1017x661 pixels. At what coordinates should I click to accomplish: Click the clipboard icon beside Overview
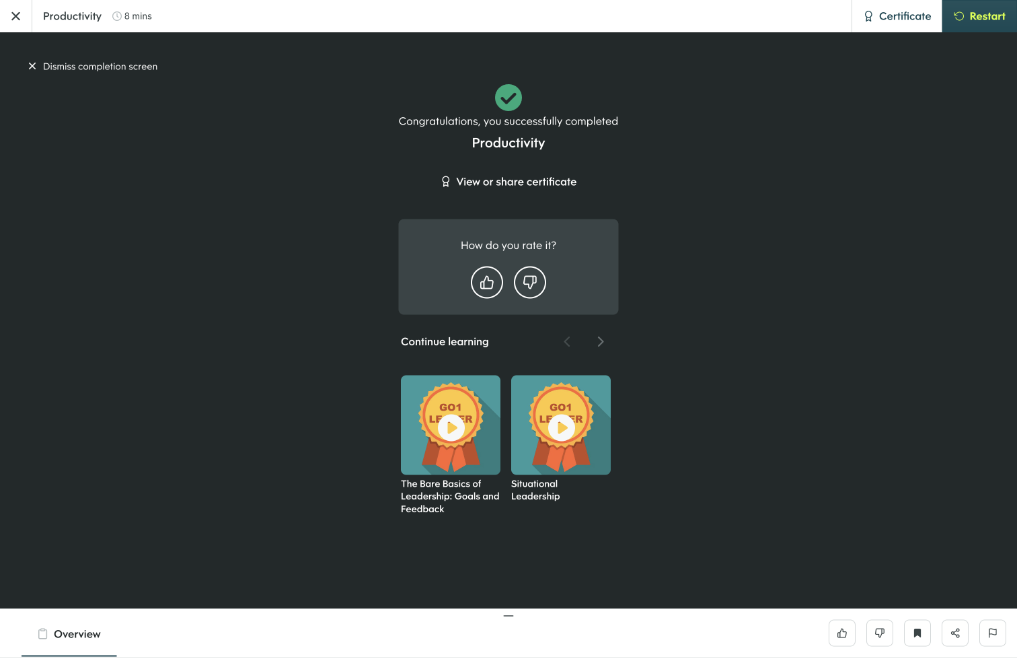coord(42,633)
